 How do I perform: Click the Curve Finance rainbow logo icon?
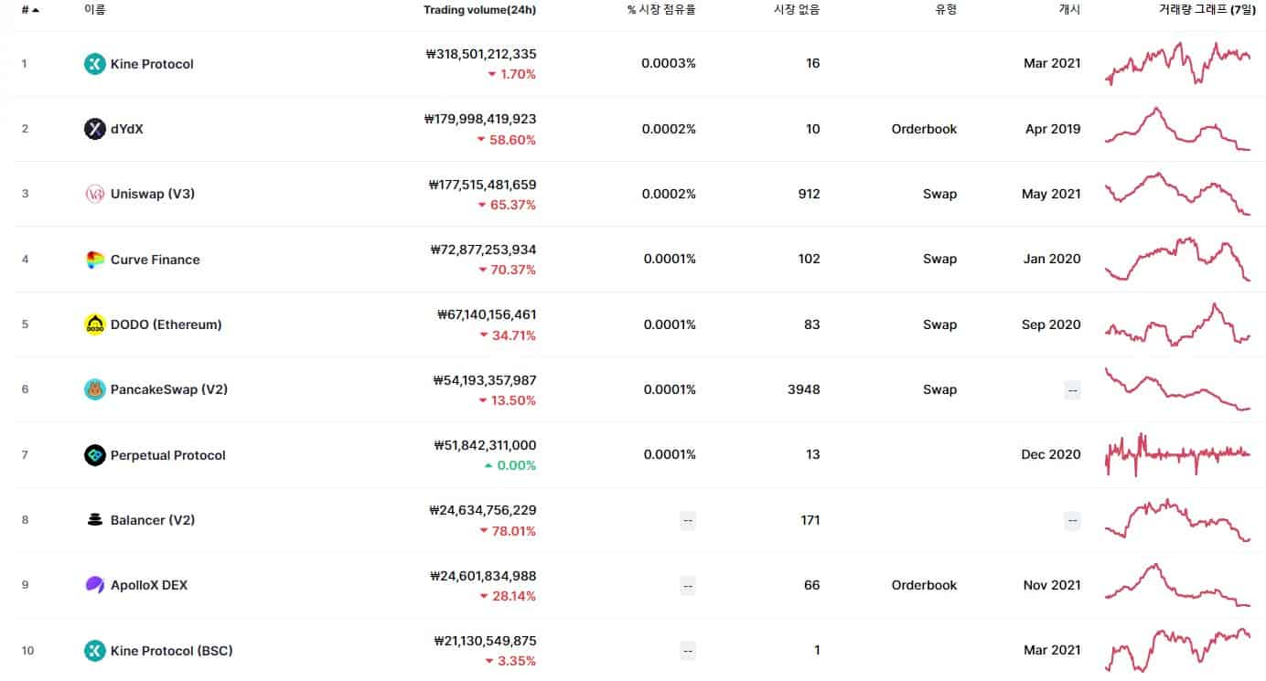point(94,260)
